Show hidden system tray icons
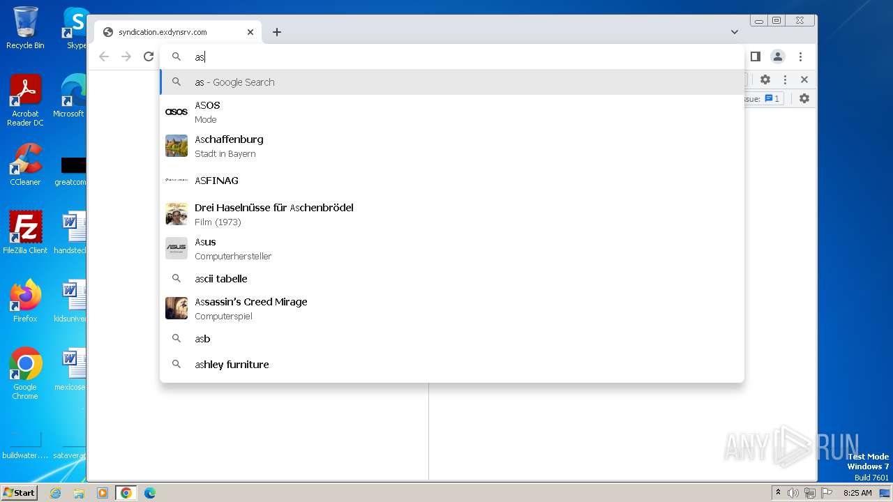893x502 pixels. (778, 493)
